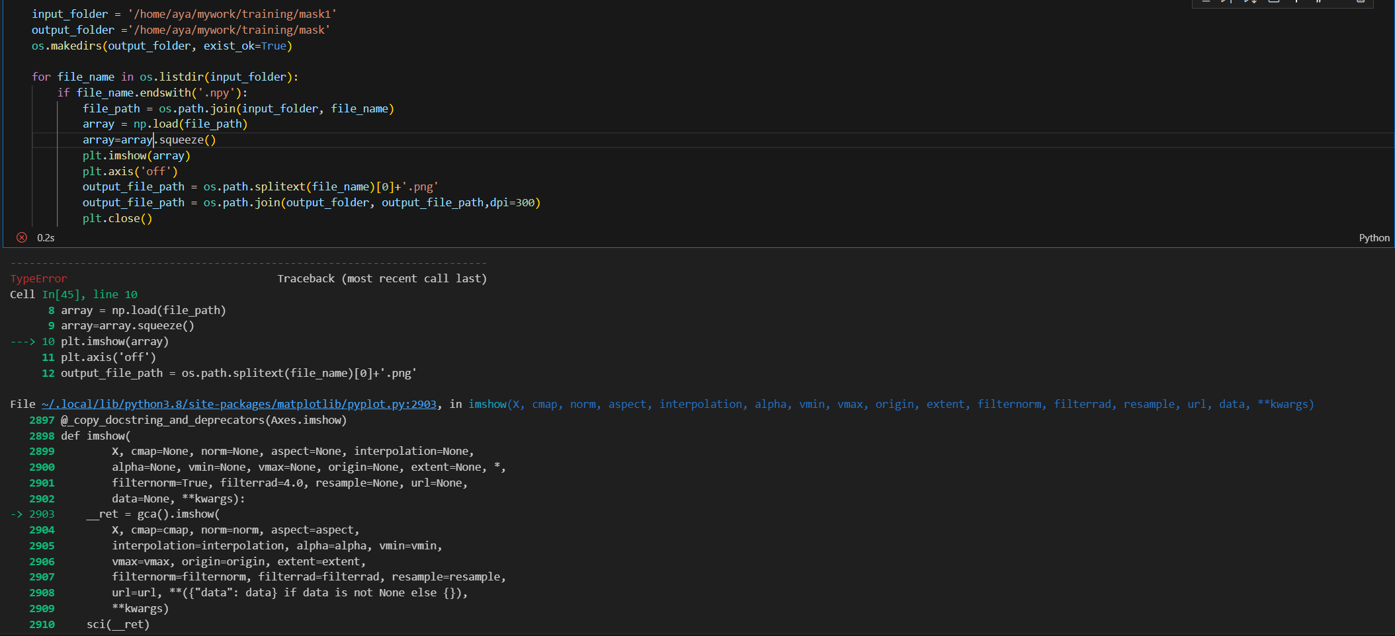
Task: Click 'X, cmap=None, norm=None' line 2899
Action: 293,451
